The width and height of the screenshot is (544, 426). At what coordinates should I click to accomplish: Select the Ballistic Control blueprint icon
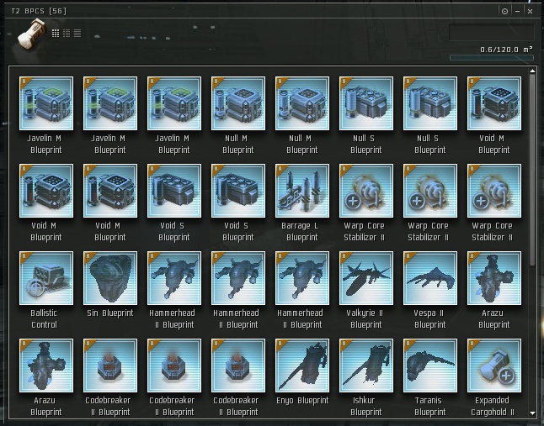click(x=46, y=278)
